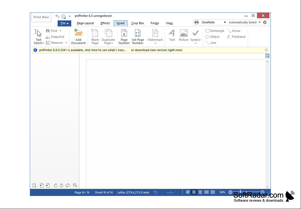Insert a Blank Page
Viewport: 301px width, 209px height.
coord(95,37)
